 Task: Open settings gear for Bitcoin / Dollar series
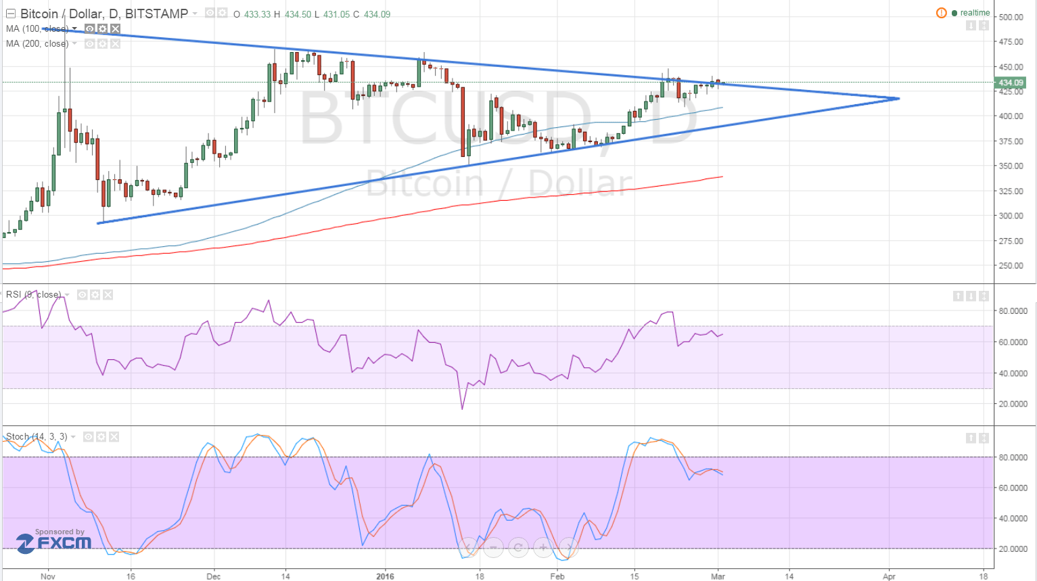(221, 13)
